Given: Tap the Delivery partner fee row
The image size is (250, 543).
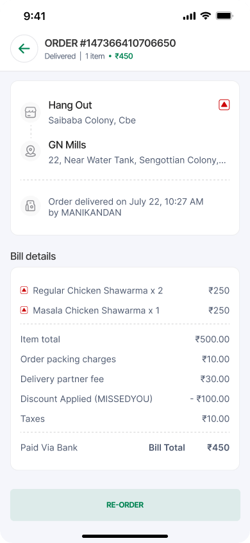Looking at the screenshot, I should [x=125, y=379].
